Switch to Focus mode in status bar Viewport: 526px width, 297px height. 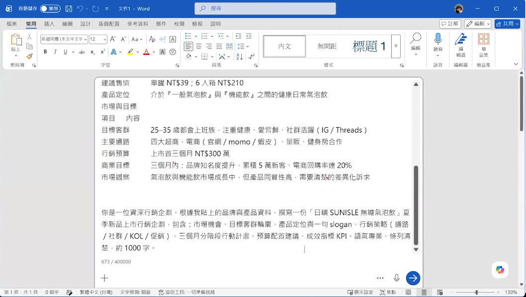point(387,293)
